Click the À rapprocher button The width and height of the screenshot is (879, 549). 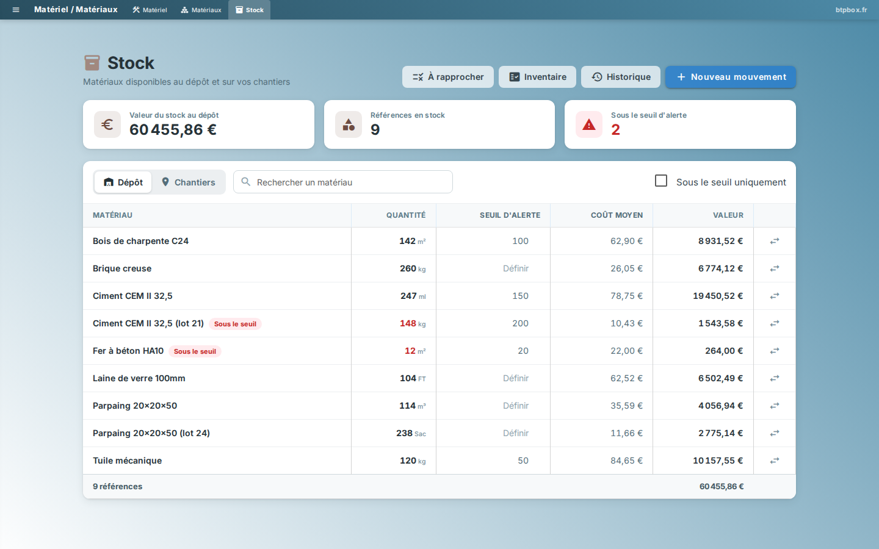coord(448,77)
